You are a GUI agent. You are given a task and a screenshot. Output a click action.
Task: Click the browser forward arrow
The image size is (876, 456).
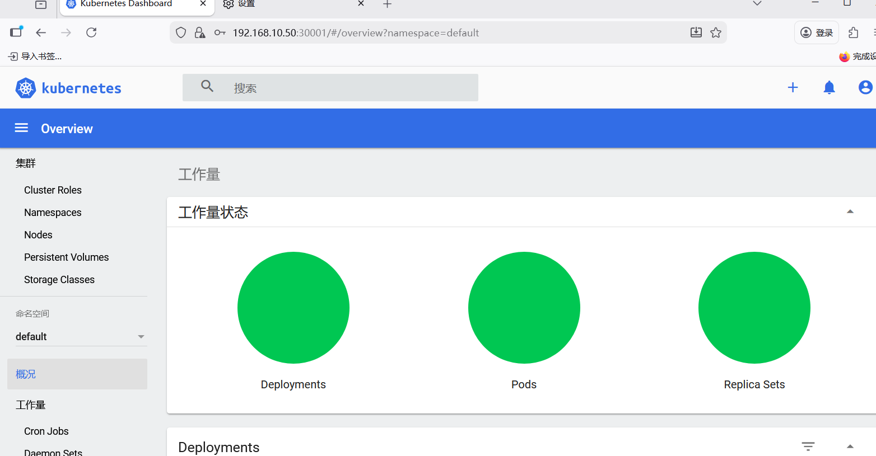pos(66,32)
